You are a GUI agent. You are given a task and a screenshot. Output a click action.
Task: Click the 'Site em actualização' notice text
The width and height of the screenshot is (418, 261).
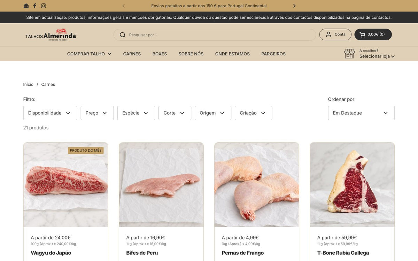coord(209,17)
